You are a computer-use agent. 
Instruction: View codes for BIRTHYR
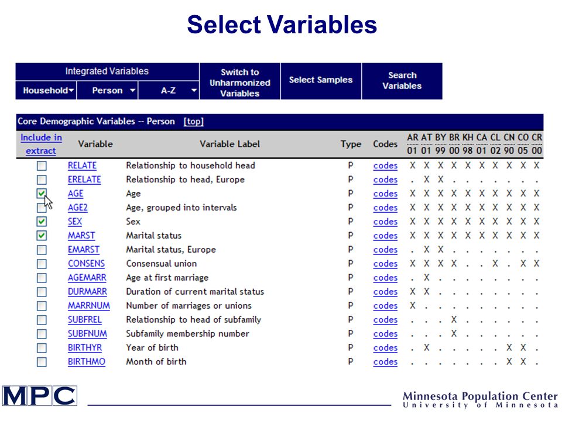(385, 347)
